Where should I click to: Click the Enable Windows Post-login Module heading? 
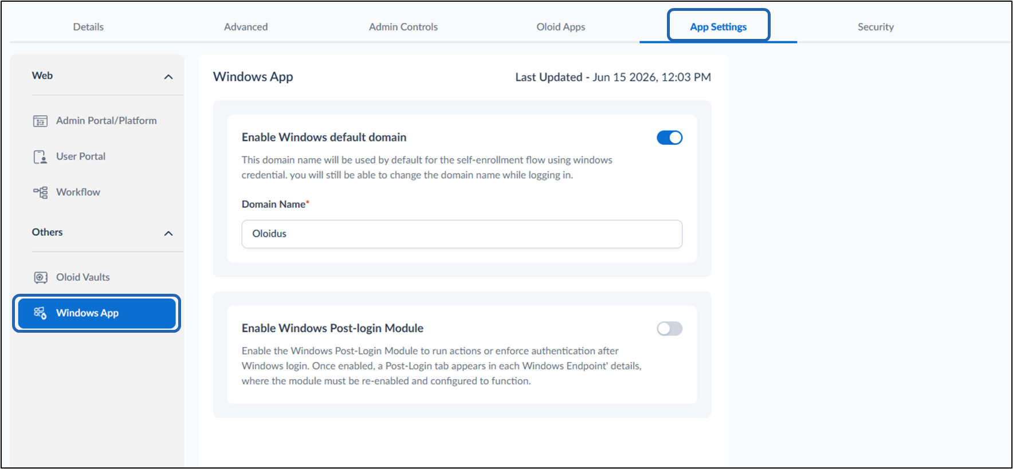(x=332, y=328)
